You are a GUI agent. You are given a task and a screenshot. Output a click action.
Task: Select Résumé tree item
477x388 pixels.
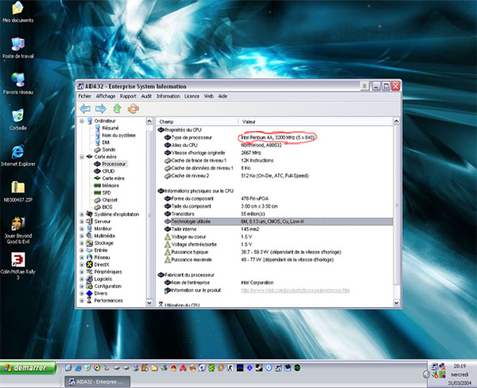click(110, 128)
